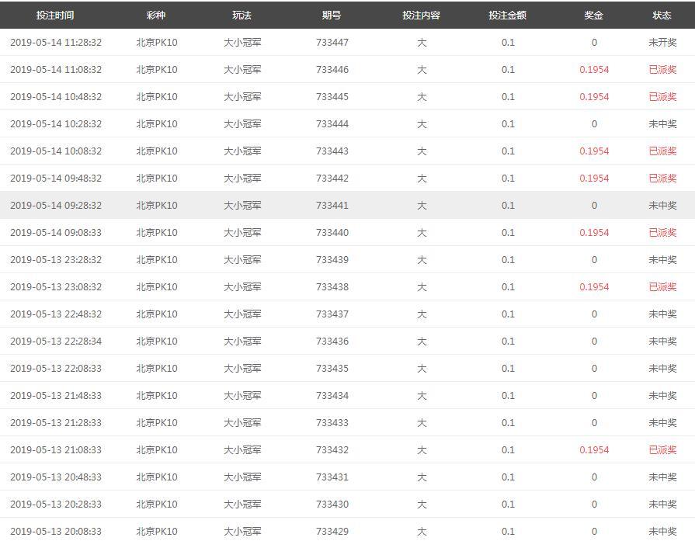
Task: Click 已派奖 status in row 733446
Action: pyautogui.click(x=662, y=70)
